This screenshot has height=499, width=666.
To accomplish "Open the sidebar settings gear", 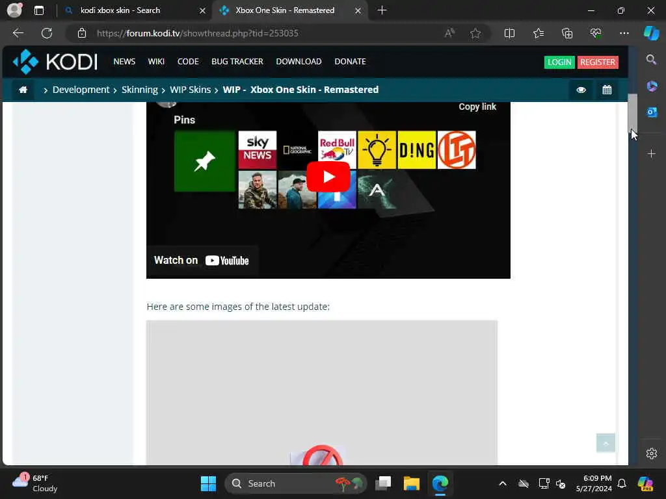I will coord(652,454).
